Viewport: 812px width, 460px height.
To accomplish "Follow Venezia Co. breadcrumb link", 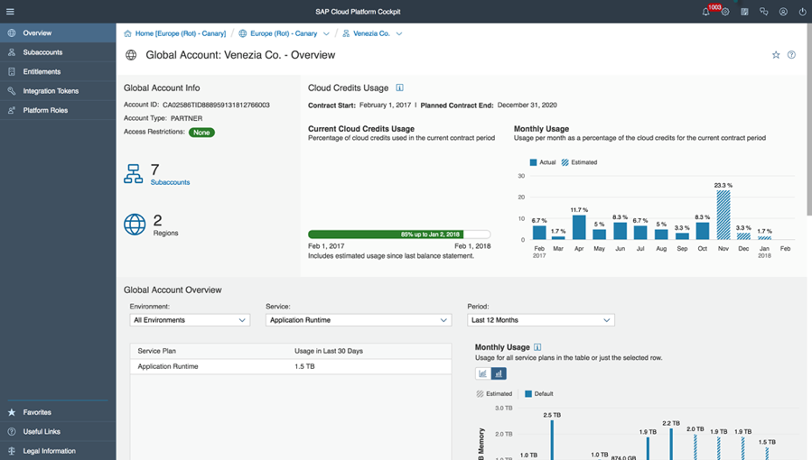I will pos(371,33).
